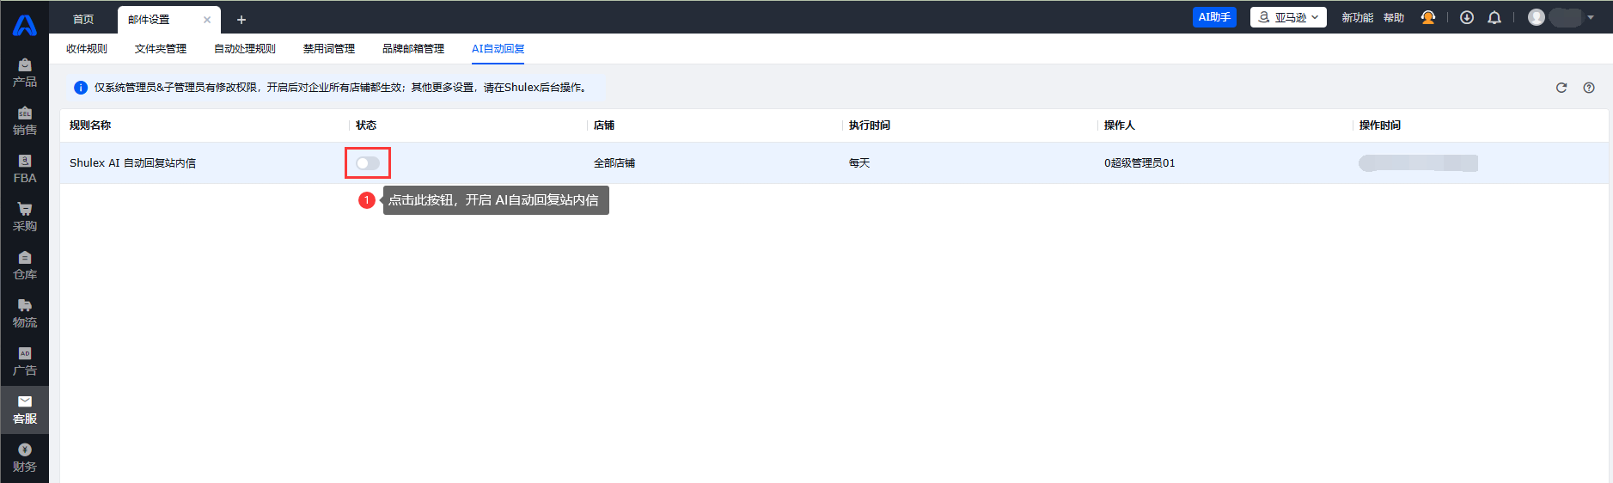Open the download center icon
The height and width of the screenshot is (483, 1613).
pyautogui.click(x=1467, y=17)
